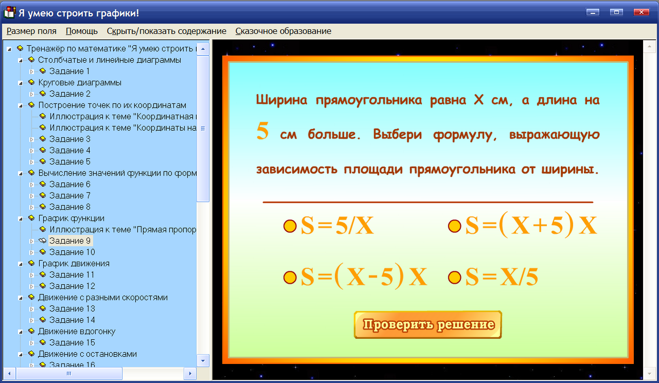Click the icon beside 'Движение вдогонку'
This screenshot has width=659, height=383.
click(x=31, y=331)
